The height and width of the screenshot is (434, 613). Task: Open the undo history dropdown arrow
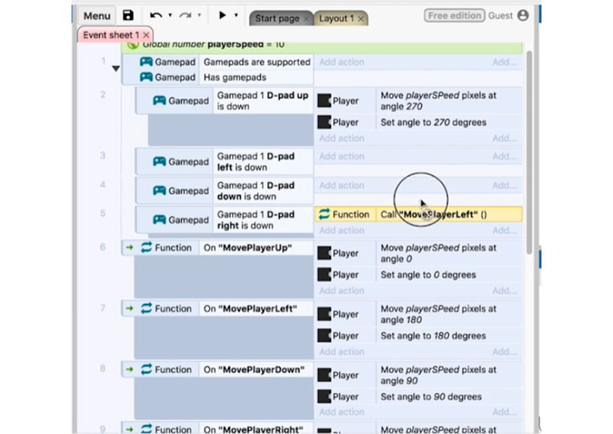pyautogui.click(x=170, y=15)
